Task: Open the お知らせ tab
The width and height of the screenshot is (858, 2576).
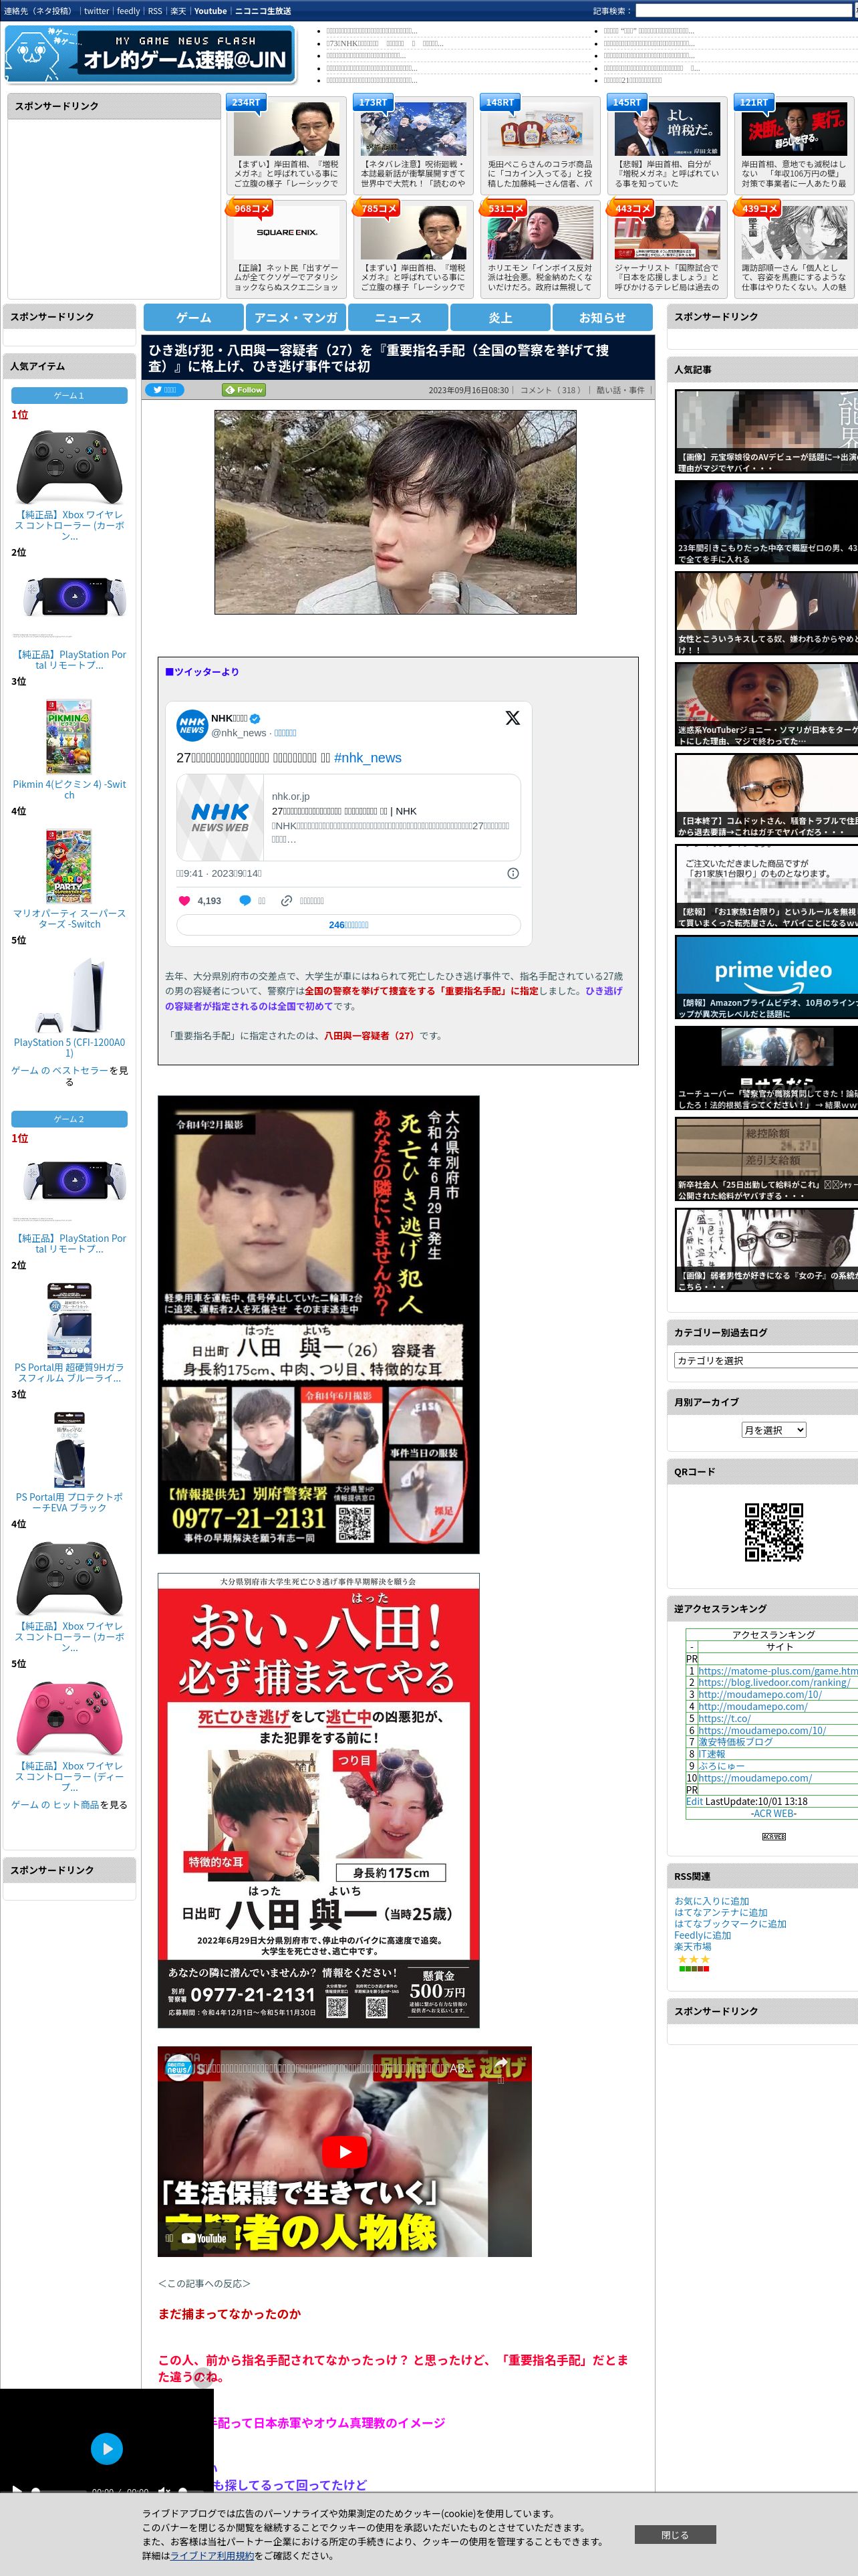Action: pyautogui.click(x=602, y=317)
